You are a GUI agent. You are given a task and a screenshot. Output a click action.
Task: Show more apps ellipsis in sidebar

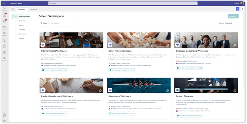pyautogui.click(x=4, y=65)
